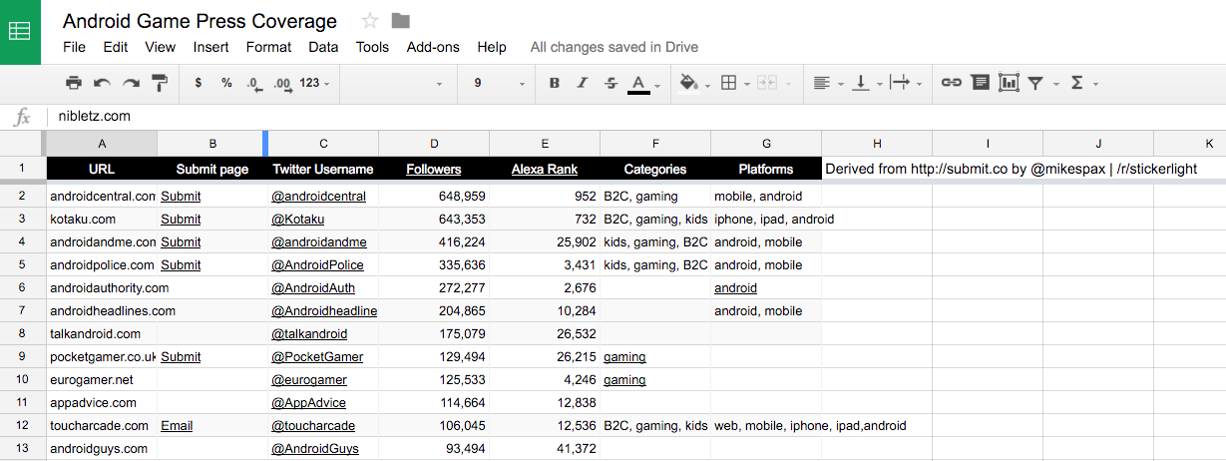Open the Submit link for kotaku.com
The width and height of the screenshot is (1226, 461).
click(x=181, y=220)
